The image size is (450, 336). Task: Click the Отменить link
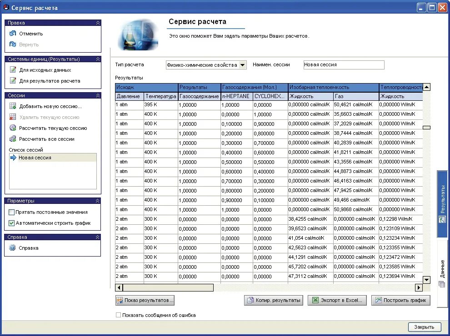tap(31, 34)
